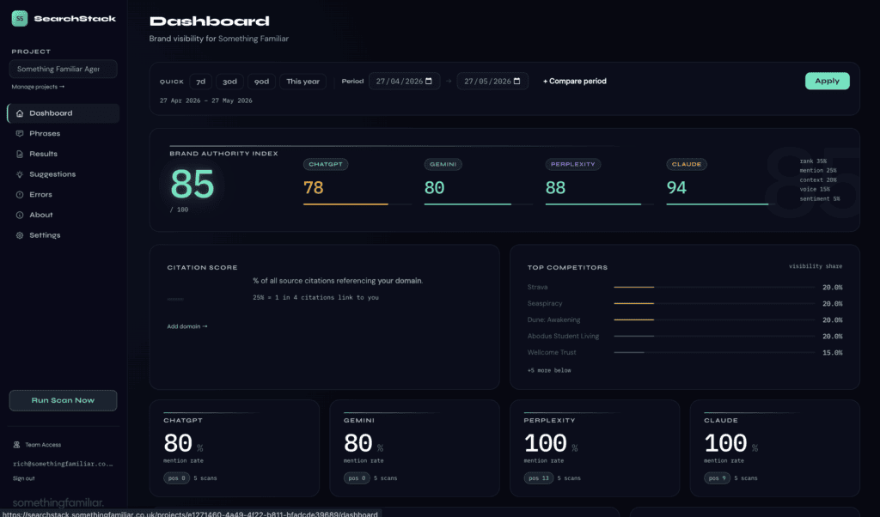
Task: Click the Perplexity 100 mention rate value
Action: [545, 443]
